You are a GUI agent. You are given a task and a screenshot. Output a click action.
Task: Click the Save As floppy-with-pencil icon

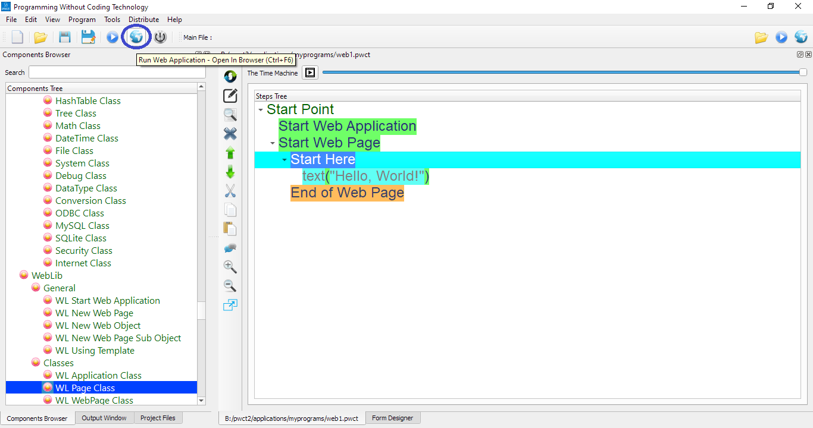88,37
